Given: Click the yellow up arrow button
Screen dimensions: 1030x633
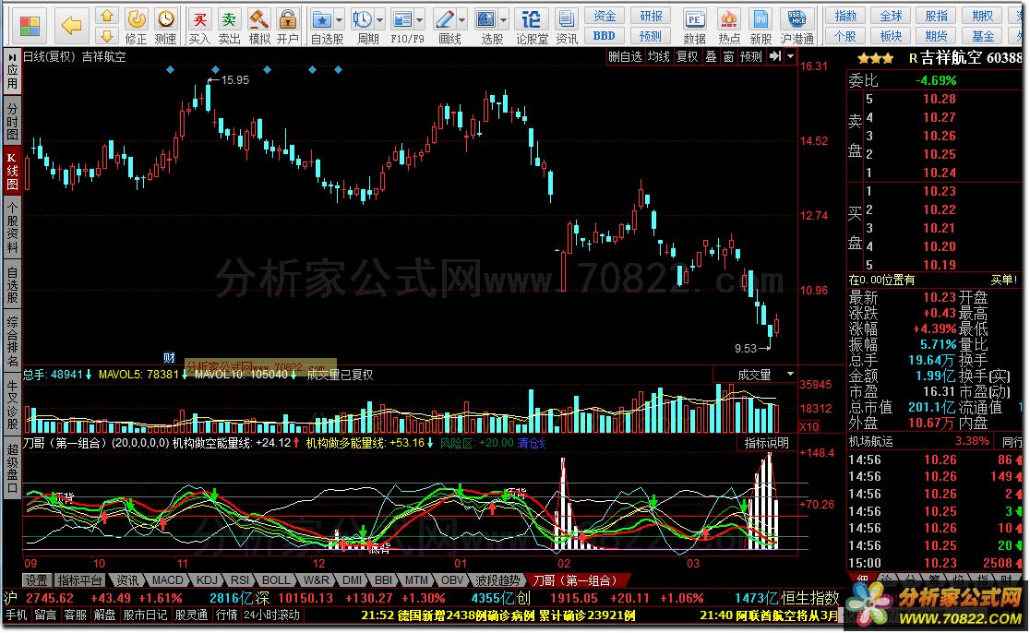Looking at the screenshot, I should pyautogui.click(x=107, y=16).
